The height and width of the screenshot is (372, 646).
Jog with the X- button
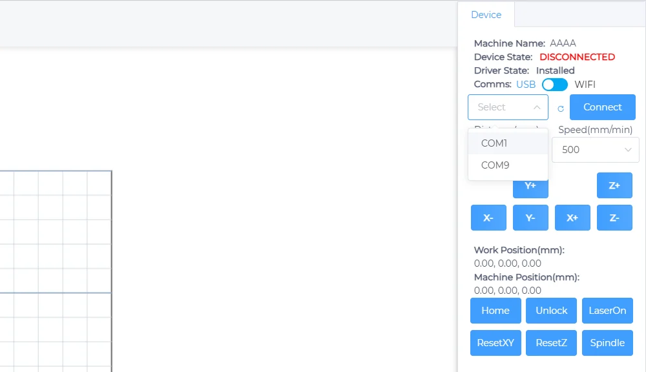click(x=488, y=218)
